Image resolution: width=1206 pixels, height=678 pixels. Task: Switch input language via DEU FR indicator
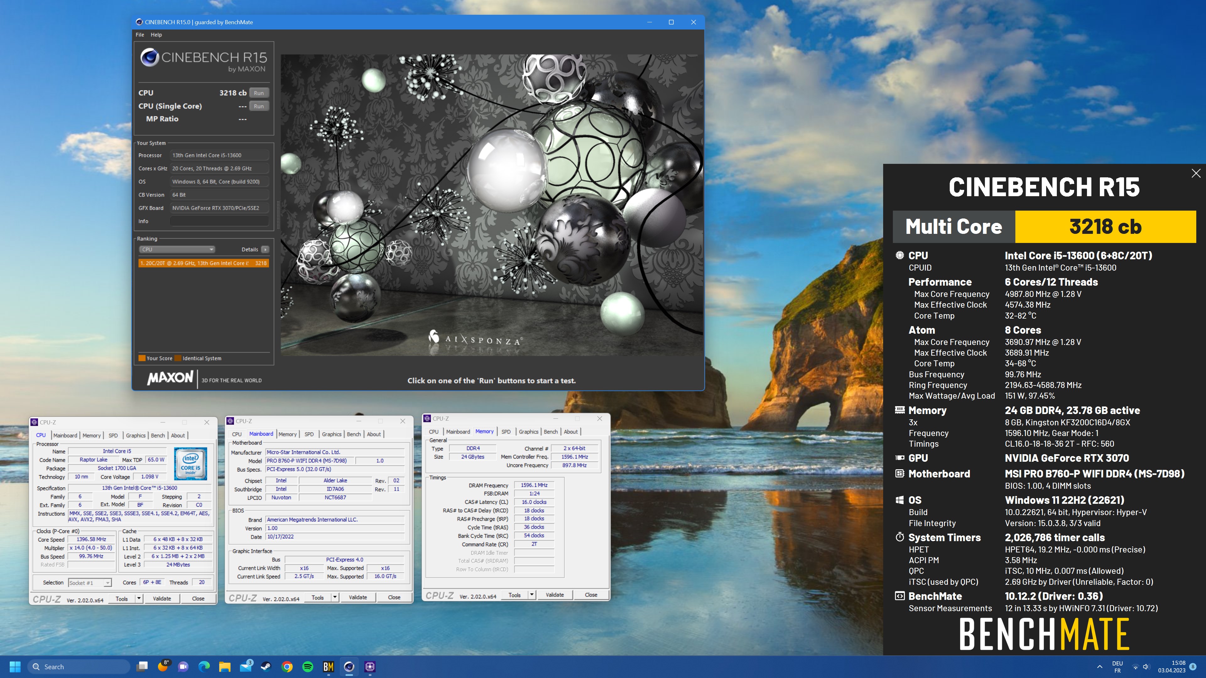tap(1117, 667)
